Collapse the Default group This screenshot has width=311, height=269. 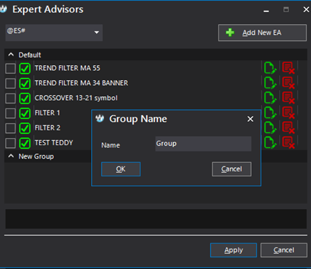point(11,55)
